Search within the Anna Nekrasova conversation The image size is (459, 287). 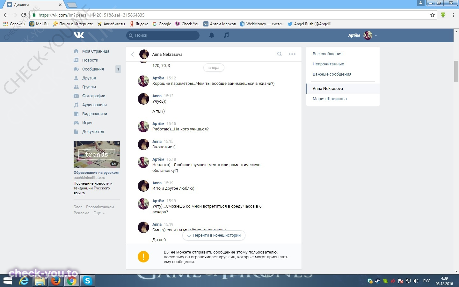280,54
